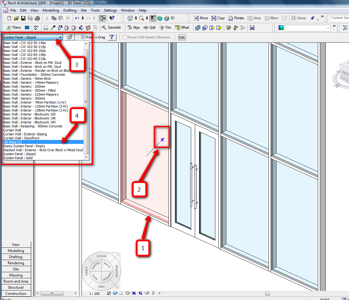Select the Zoom magnifier tool icon
The width and height of the screenshot is (349, 300).
coord(141,18)
